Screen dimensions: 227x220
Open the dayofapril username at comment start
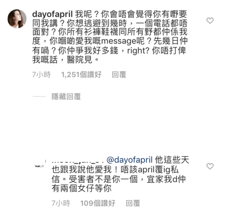coord(52,14)
